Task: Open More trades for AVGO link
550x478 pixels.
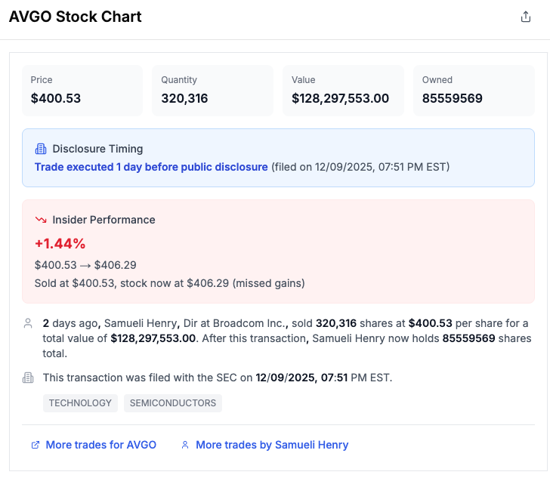Action: (101, 445)
